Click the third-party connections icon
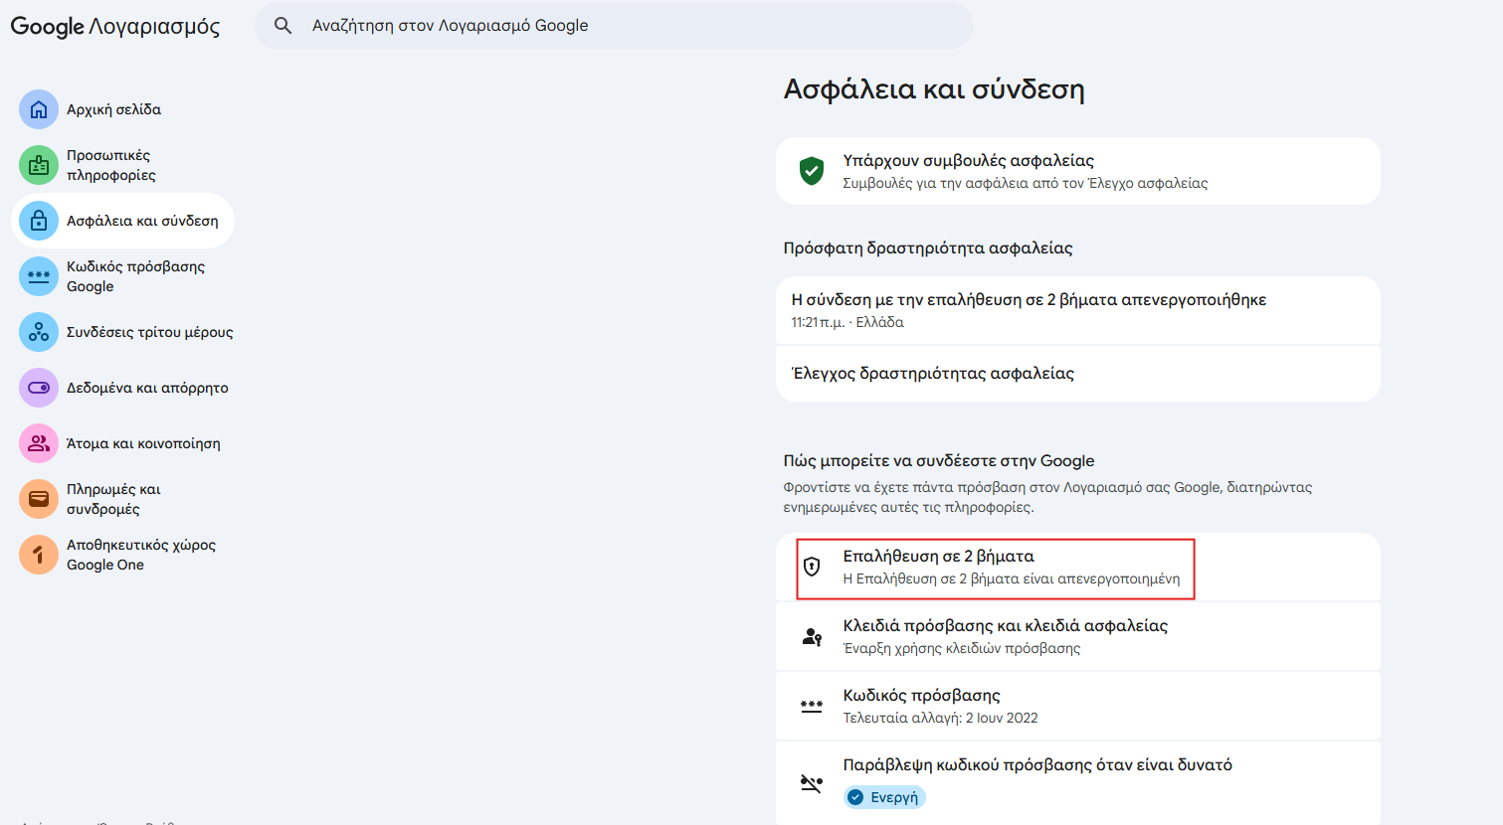This screenshot has width=1503, height=825. [39, 332]
